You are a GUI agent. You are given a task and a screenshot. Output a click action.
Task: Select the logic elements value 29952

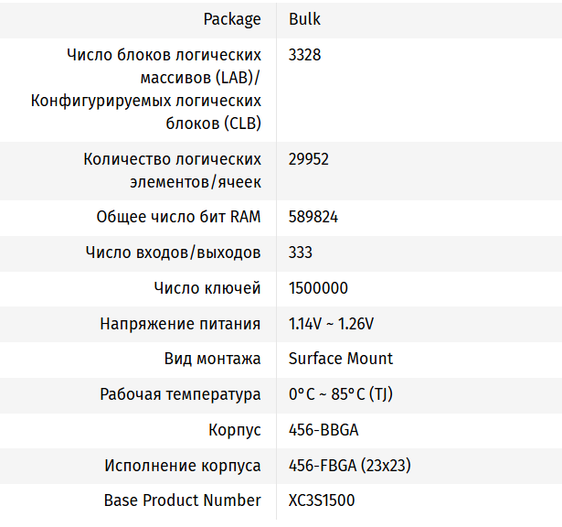coord(309,159)
